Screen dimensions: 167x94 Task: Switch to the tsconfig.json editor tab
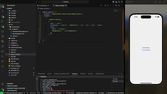click(x=43, y=5)
